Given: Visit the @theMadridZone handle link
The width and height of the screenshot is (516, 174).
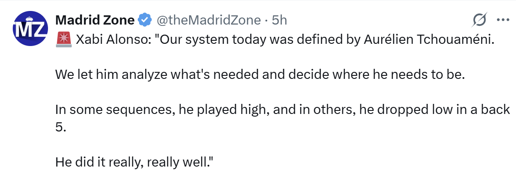Looking at the screenshot, I should (208, 20).
